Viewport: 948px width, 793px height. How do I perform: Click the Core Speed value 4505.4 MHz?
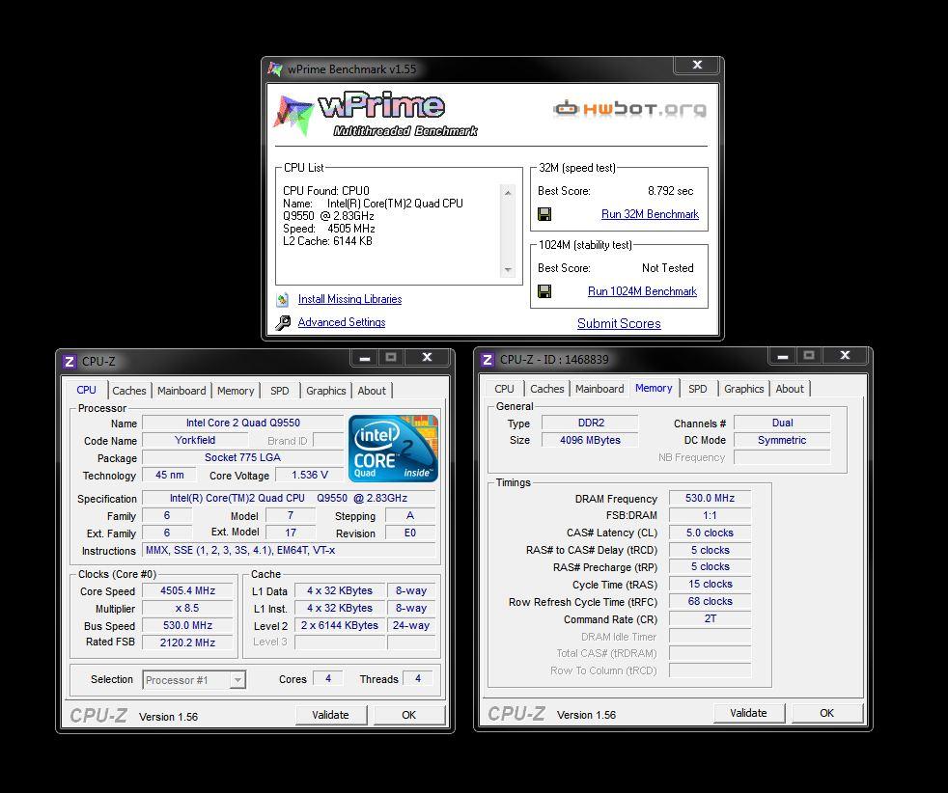coord(187,590)
